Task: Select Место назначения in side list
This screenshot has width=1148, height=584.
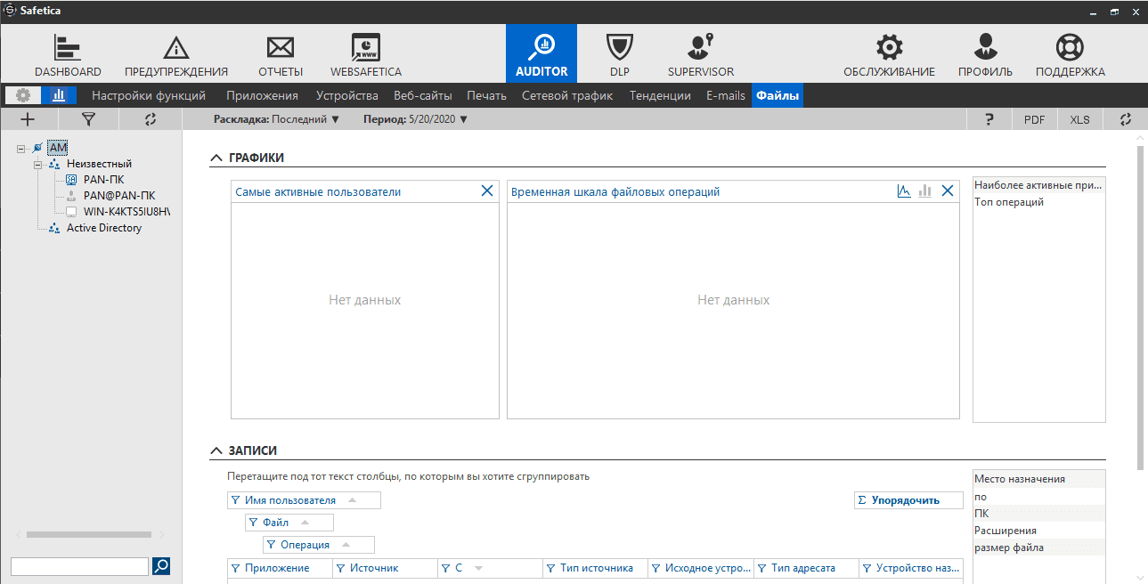Action: 1020,479
